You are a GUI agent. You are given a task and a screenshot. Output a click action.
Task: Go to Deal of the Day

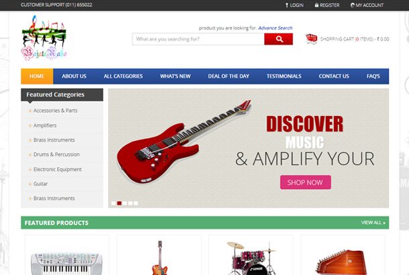click(x=229, y=76)
